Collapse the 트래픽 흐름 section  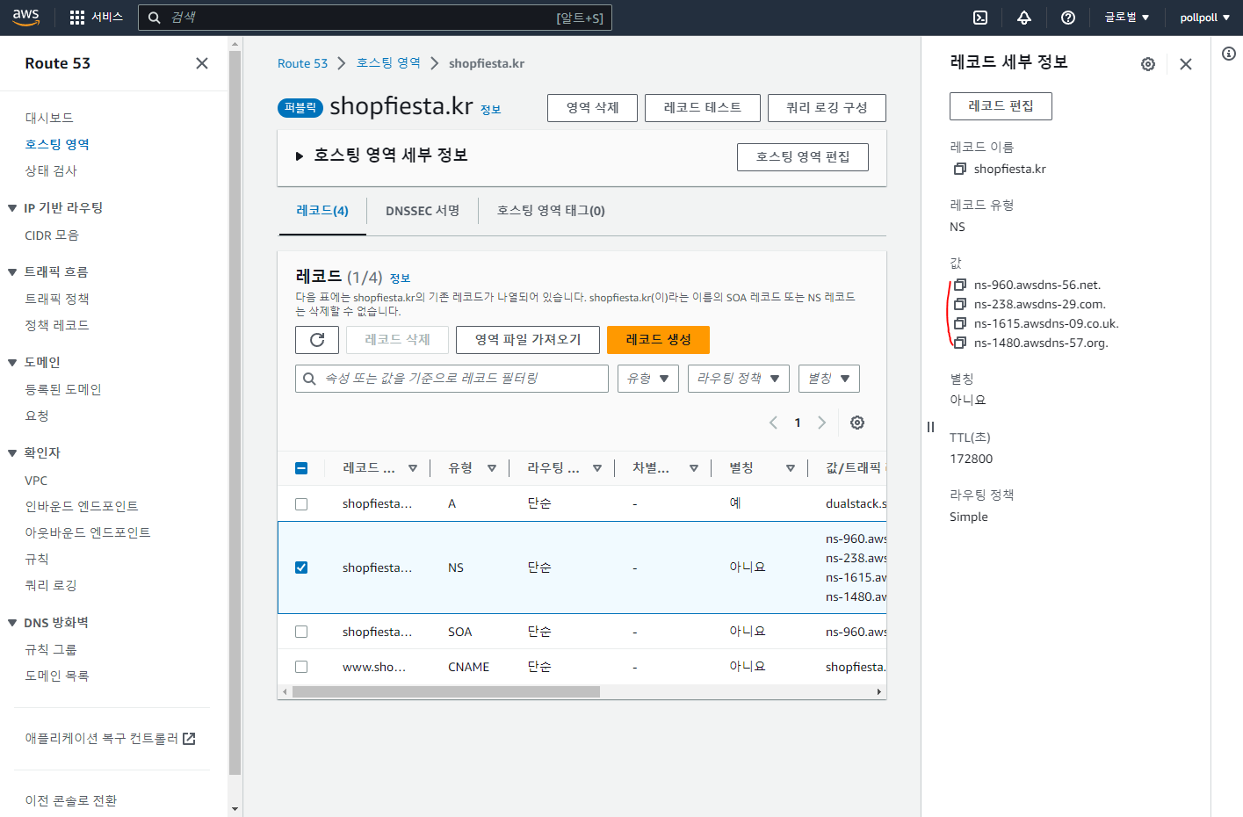(12, 272)
